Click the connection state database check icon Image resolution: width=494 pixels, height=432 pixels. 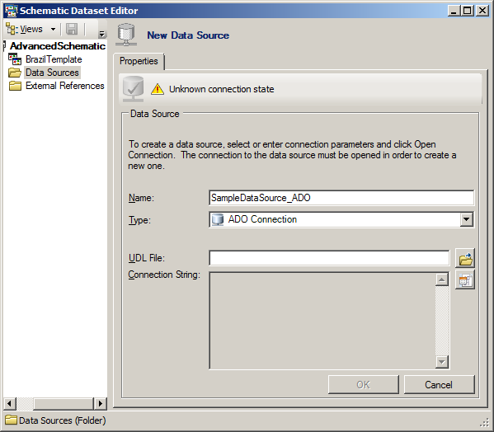[x=133, y=89]
